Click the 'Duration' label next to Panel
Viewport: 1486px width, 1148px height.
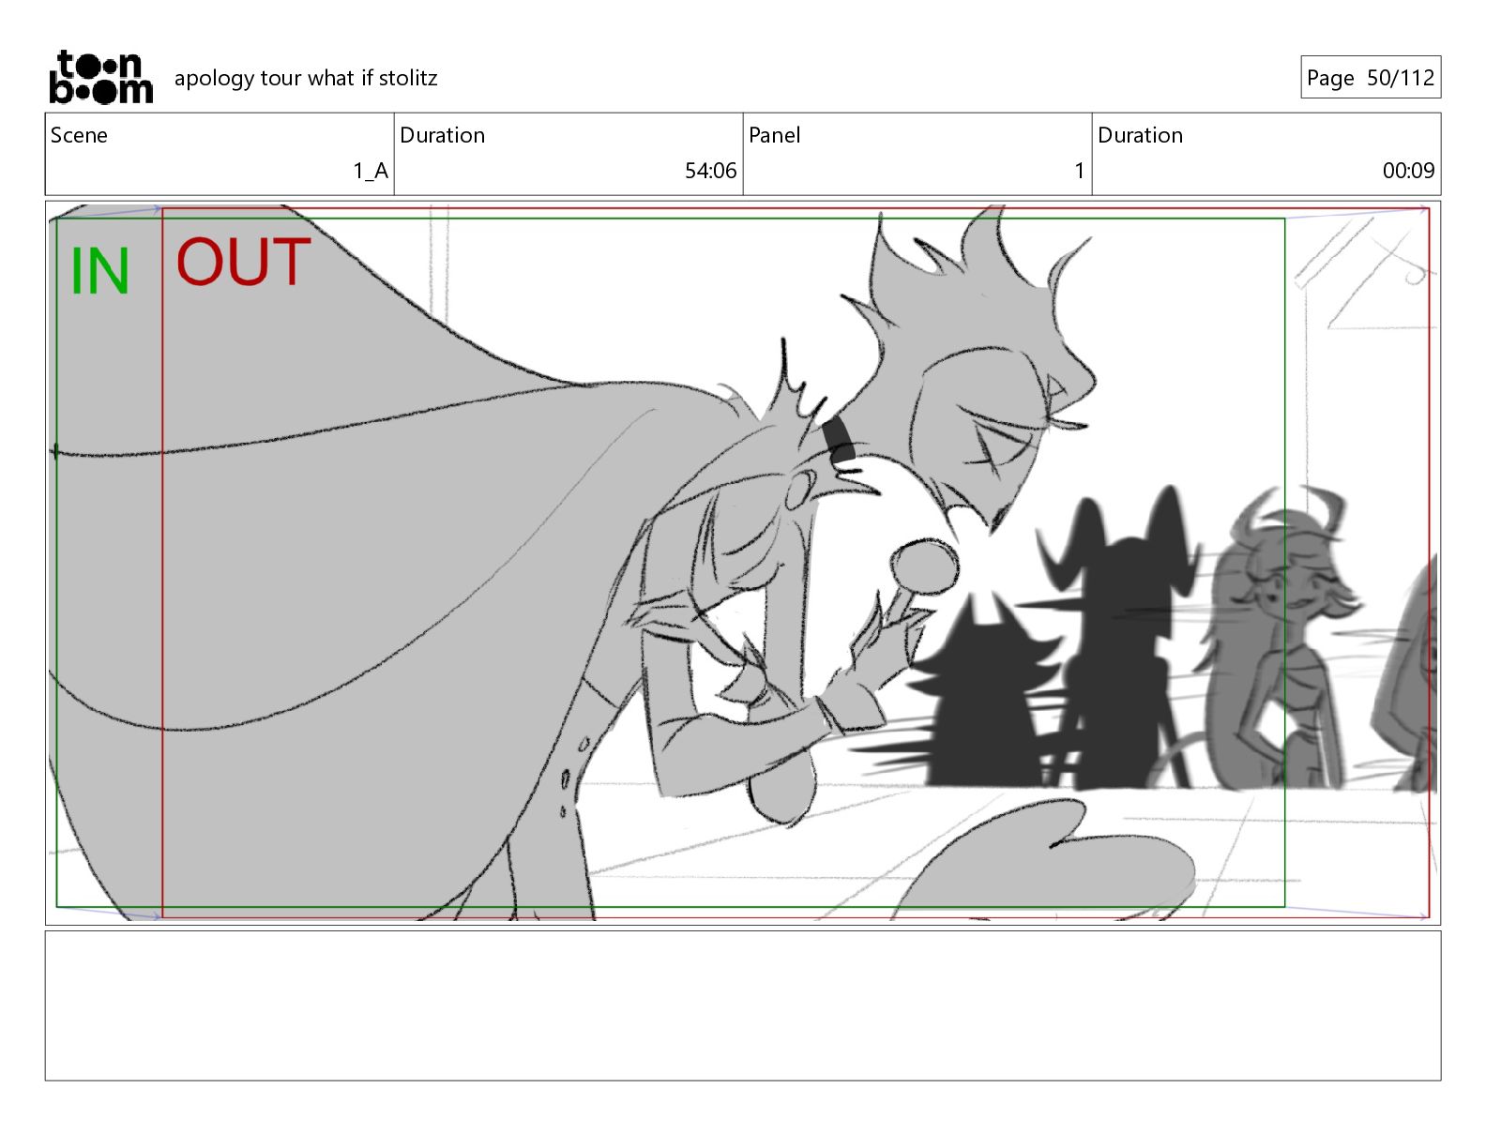[1140, 135]
